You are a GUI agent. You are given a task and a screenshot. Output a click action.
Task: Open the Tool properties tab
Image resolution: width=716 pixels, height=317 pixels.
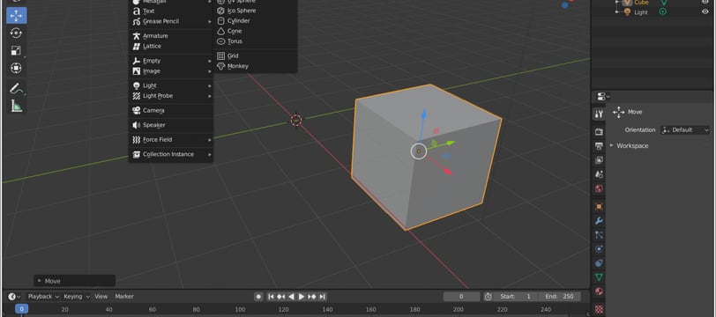coord(599,114)
